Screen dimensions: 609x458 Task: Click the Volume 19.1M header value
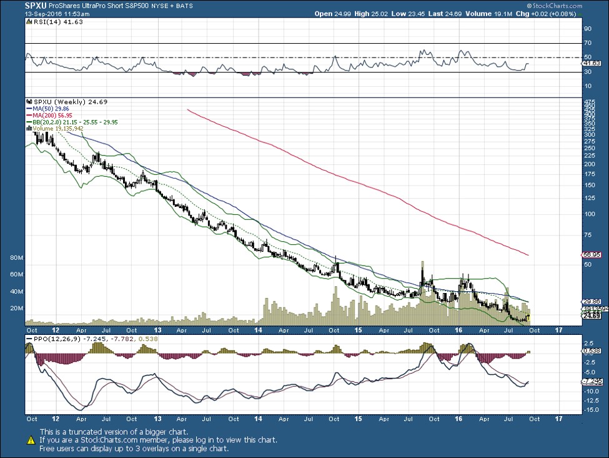[x=488, y=14]
